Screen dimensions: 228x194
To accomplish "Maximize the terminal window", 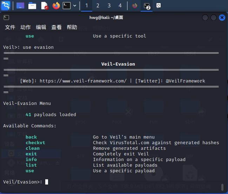I will point(214,18).
